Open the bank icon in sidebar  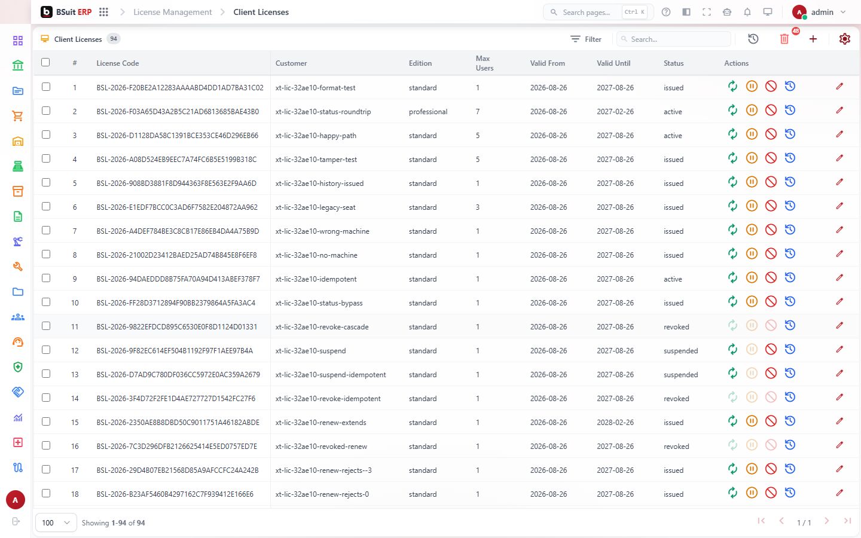coord(18,66)
